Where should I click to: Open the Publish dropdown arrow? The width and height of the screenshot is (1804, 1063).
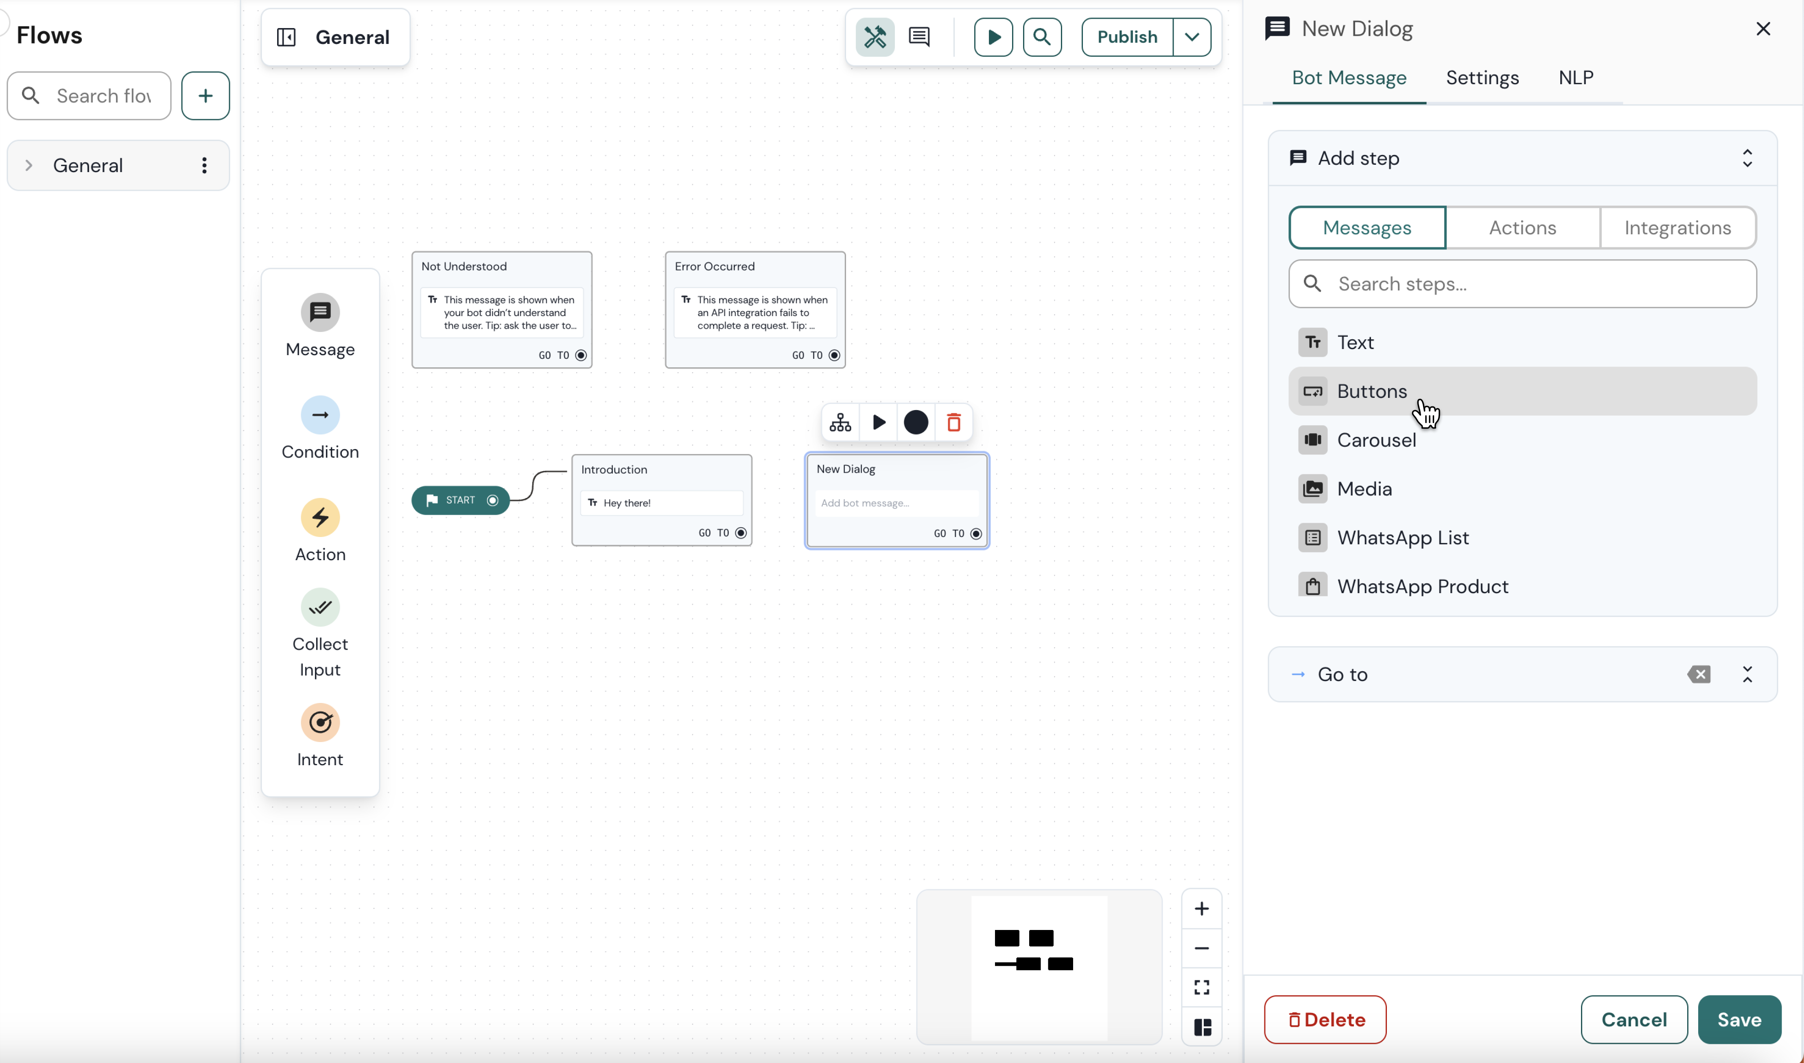click(1192, 37)
